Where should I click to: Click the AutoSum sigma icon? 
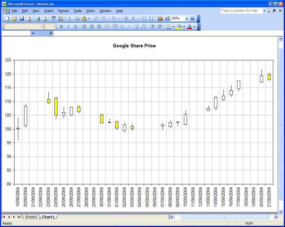point(134,19)
